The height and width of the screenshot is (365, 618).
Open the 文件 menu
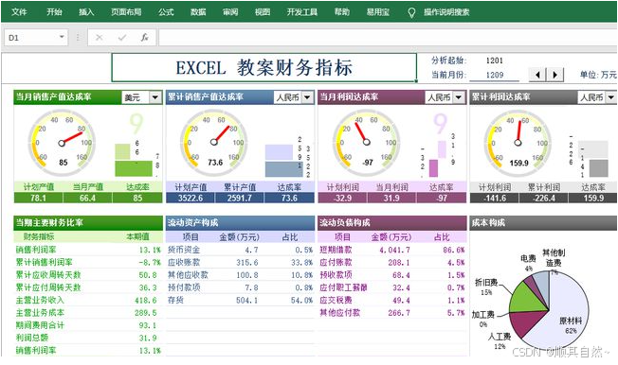[x=19, y=11]
